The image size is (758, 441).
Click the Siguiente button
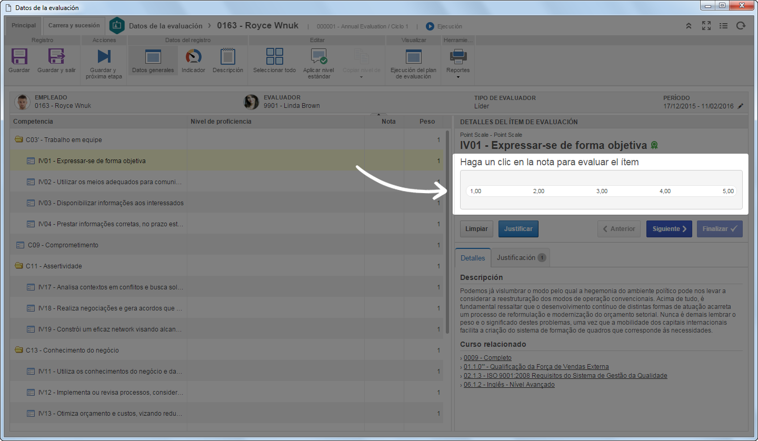pos(669,229)
